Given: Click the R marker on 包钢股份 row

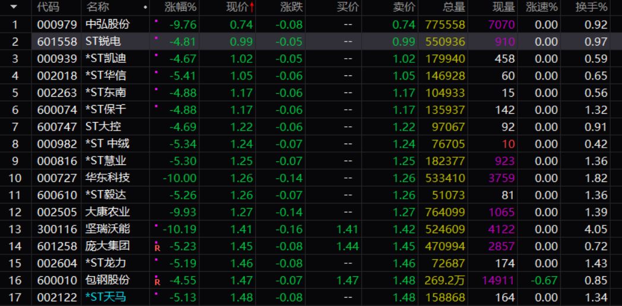Looking at the screenshot, I should (157, 282).
